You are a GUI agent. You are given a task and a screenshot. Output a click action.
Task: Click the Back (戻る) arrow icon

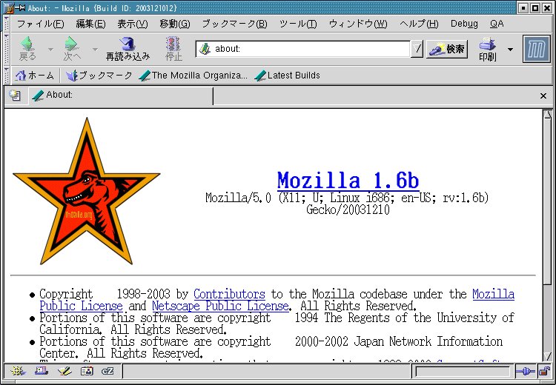27,44
